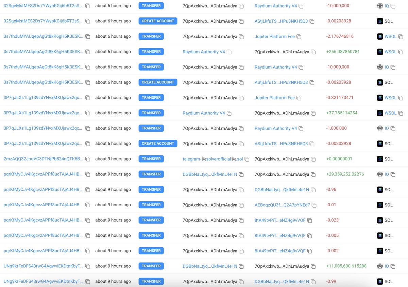The image size is (408, 287).
Task: Select the +11,005,600.615288 amount
Action: (346, 266)
